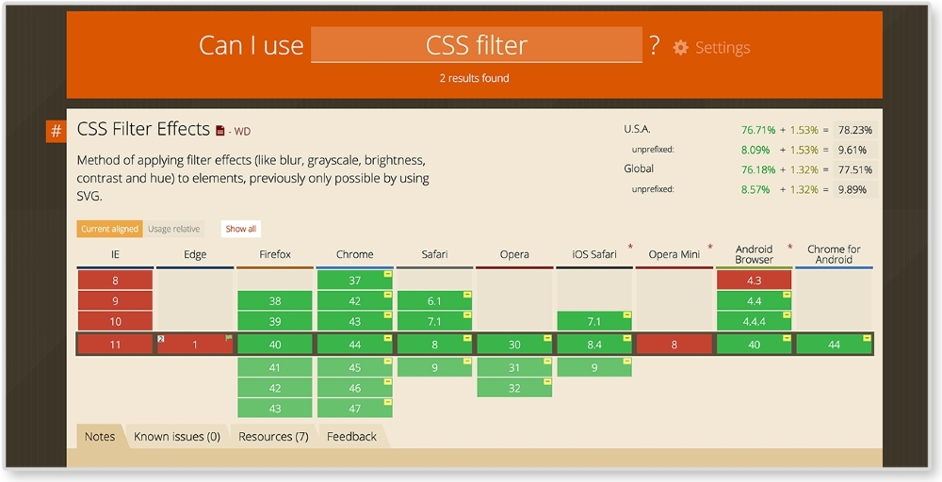Select the Firefox 39 cell

[x=274, y=321]
